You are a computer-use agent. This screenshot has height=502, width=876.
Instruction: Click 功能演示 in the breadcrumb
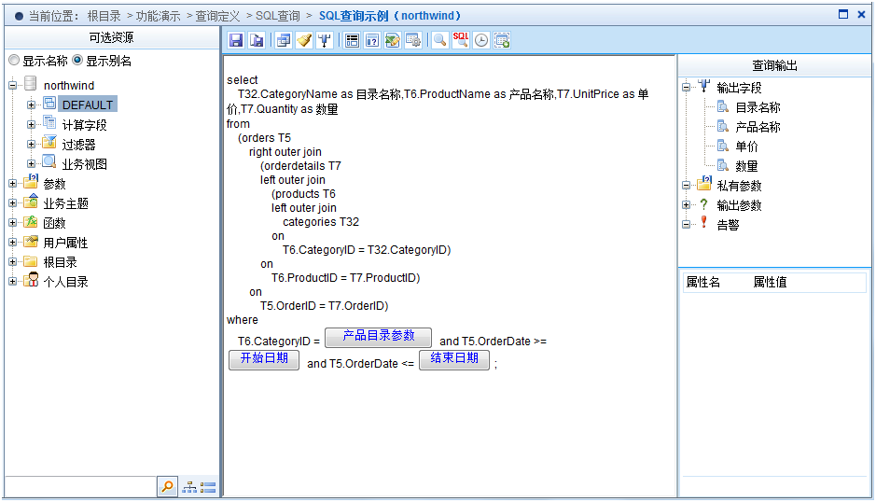click(x=158, y=16)
